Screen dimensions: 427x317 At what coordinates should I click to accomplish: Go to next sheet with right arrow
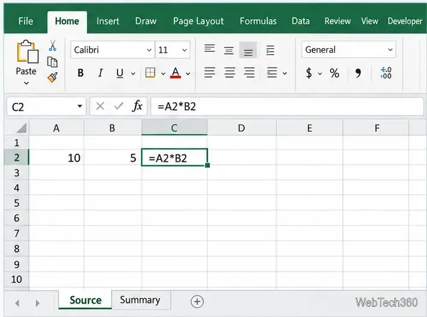tap(37, 303)
